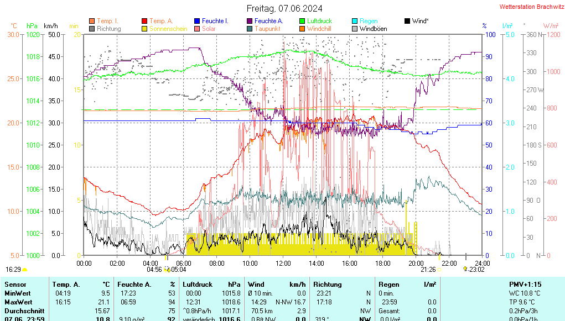The image size is (565, 321).
Task: Click the purple Feuchte A. legend square
Action: [250, 21]
